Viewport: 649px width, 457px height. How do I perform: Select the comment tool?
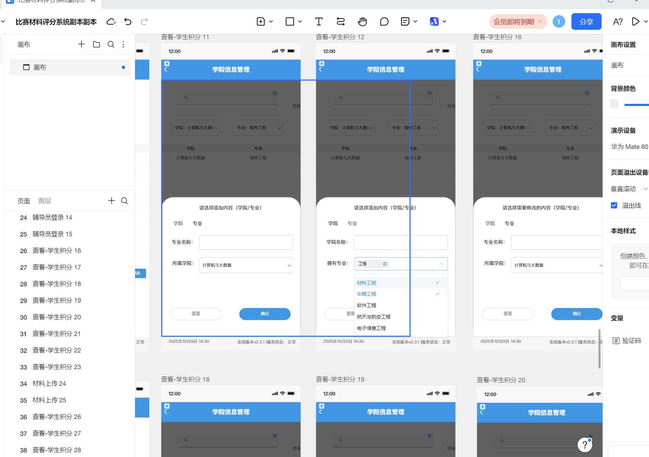tap(384, 22)
